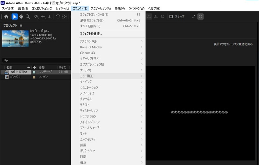Expand the Cinema 4D submenu

point(108,53)
